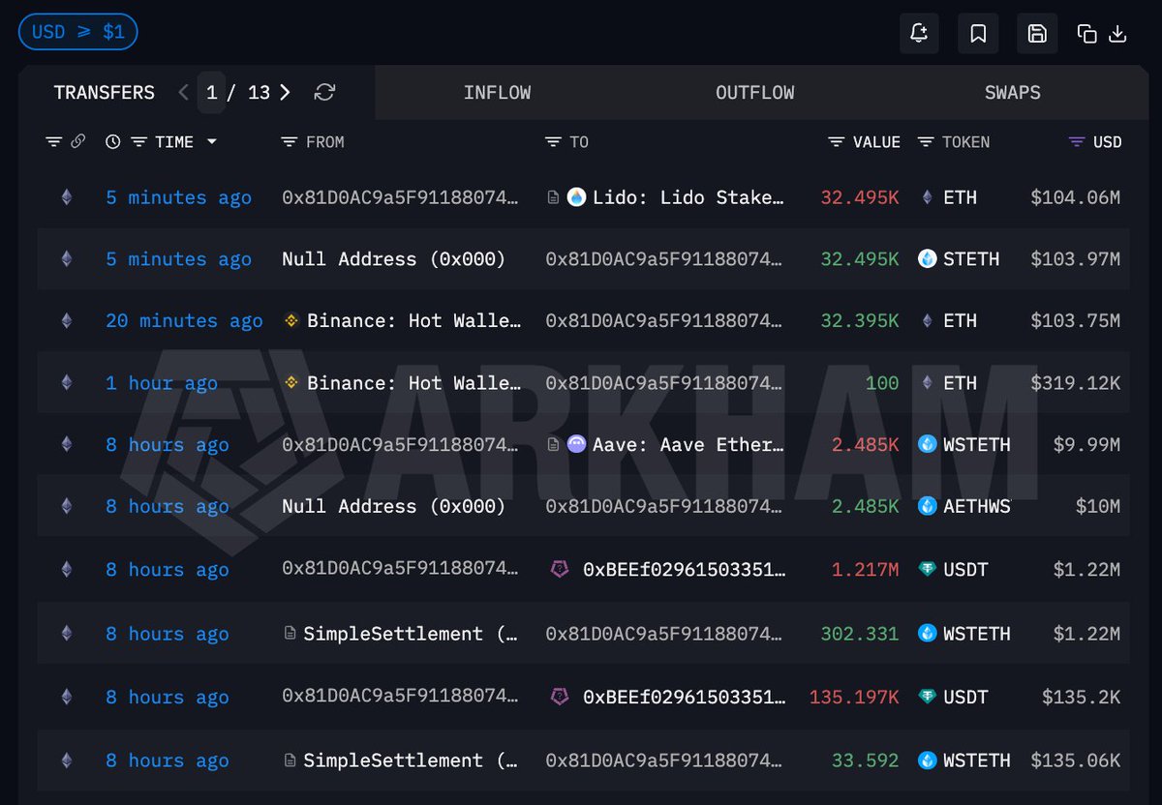This screenshot has height=805, width=1162.
Task: Refresh the transfers list
Action: click(x=325, y=92)
